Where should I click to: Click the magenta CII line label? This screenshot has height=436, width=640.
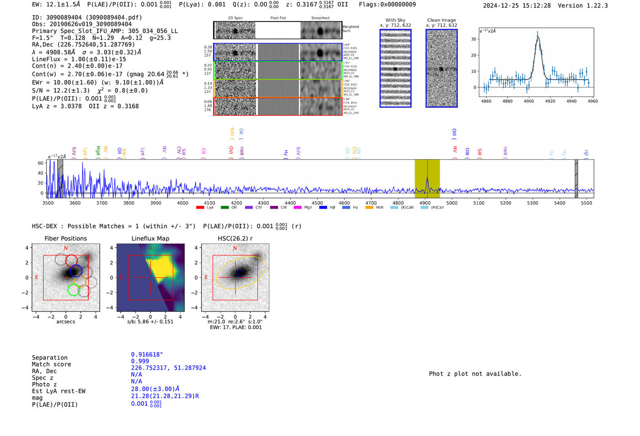203,152
